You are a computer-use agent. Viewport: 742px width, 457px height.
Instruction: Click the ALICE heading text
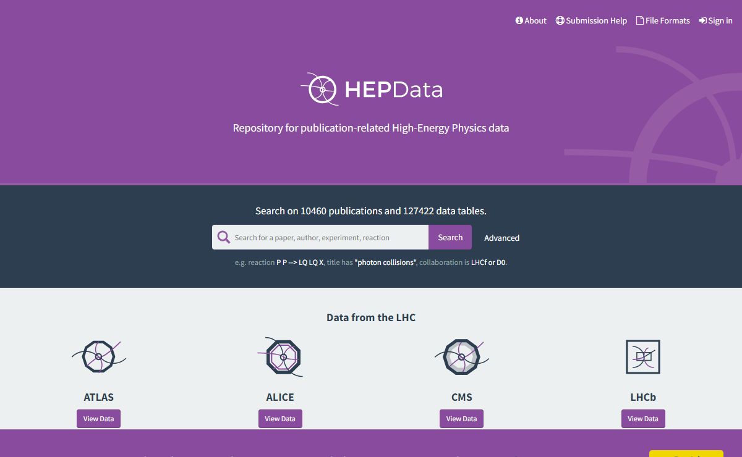click(280, 397)
